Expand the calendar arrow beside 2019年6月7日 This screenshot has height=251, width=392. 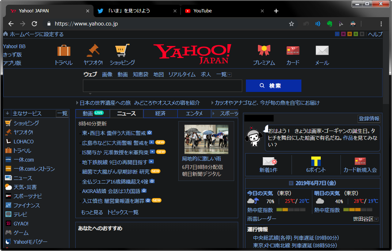(291, 183)
